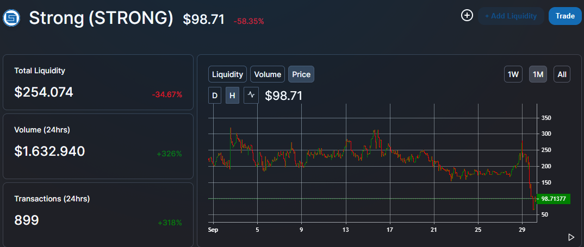Screen dimensions: 584x247
Task: Click the circled plus watchlist icon
Action: coord(467,15)
